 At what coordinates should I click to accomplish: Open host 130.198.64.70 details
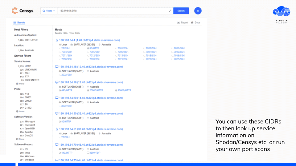(91, 145)
